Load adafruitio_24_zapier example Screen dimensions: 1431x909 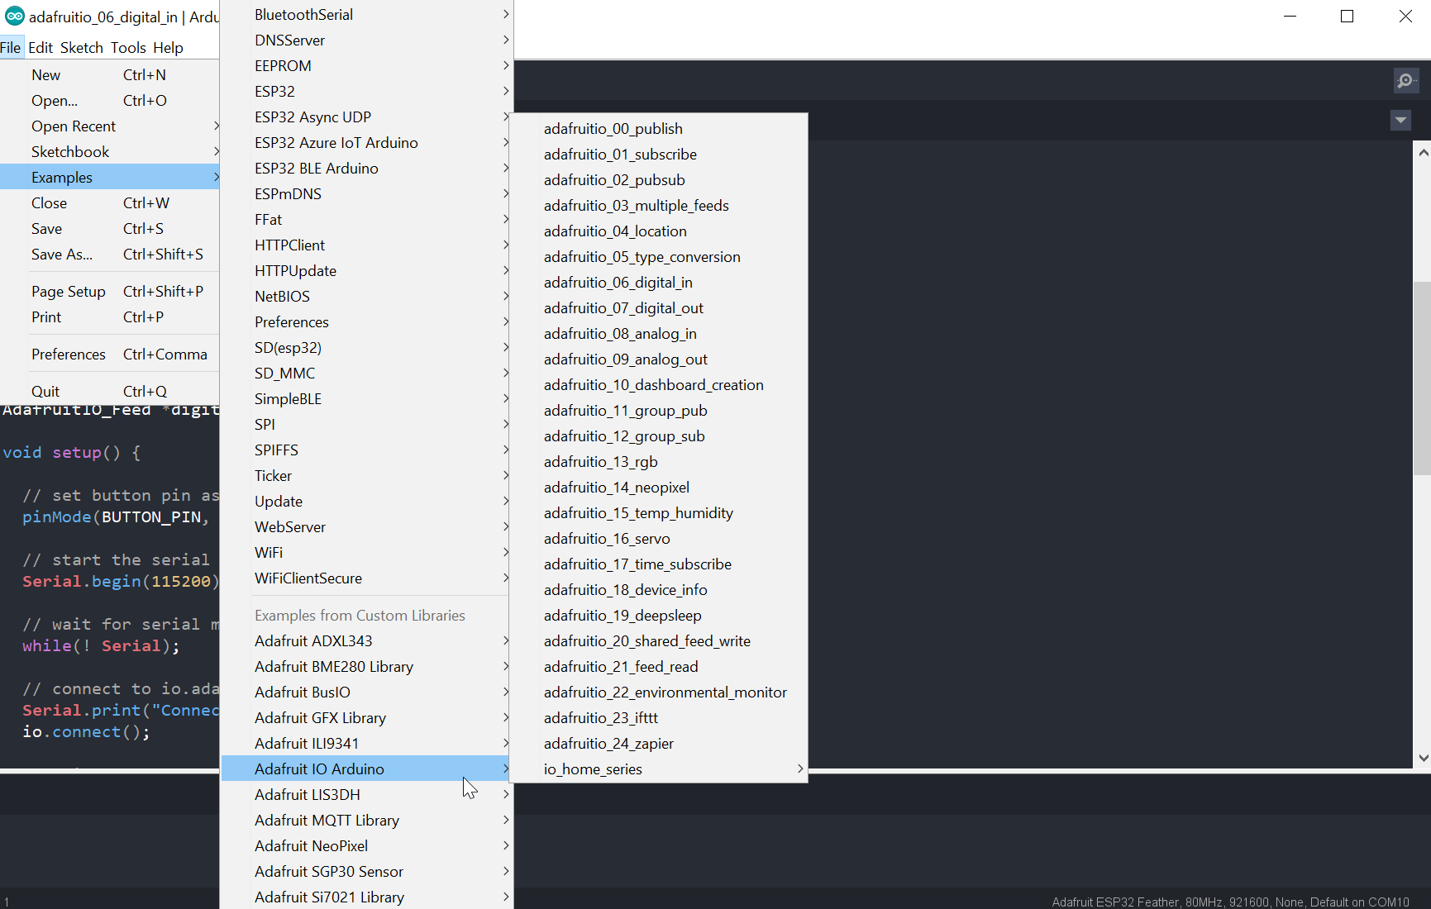pos(659,744)
